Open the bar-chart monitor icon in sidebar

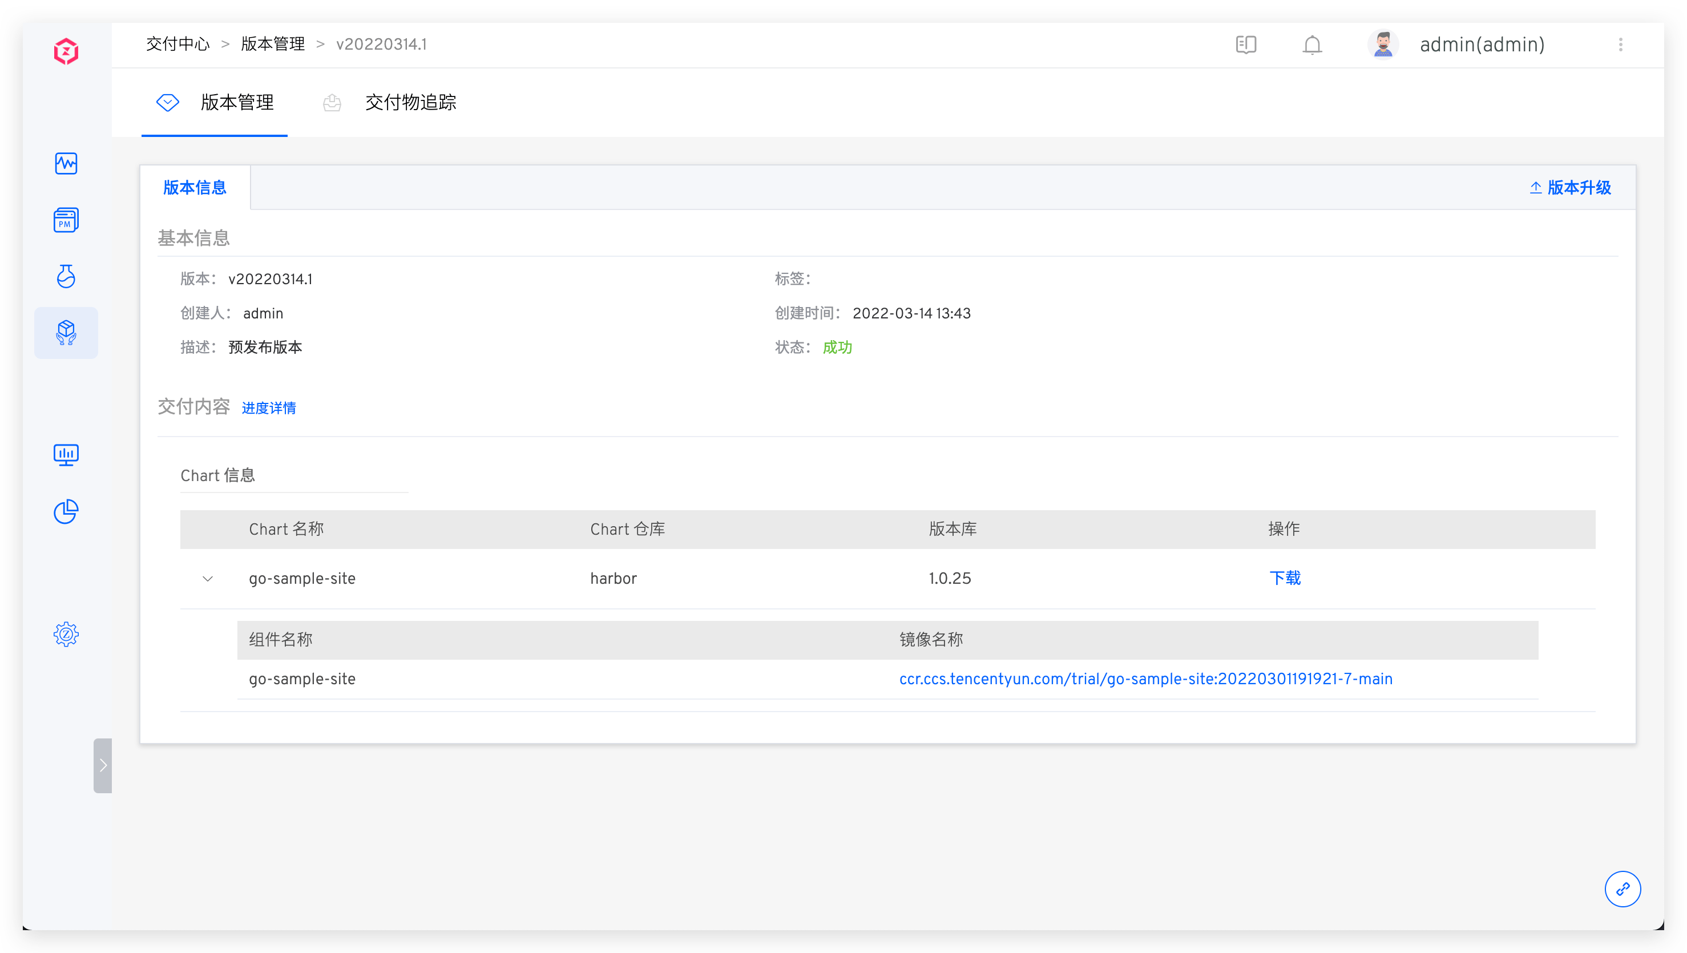66,454
